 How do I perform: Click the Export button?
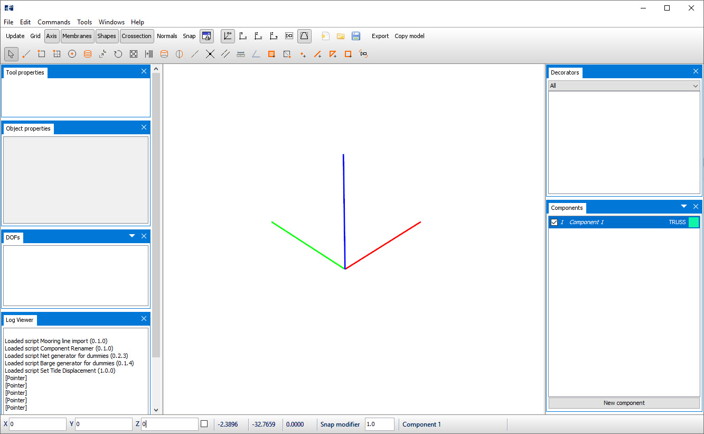380,36
